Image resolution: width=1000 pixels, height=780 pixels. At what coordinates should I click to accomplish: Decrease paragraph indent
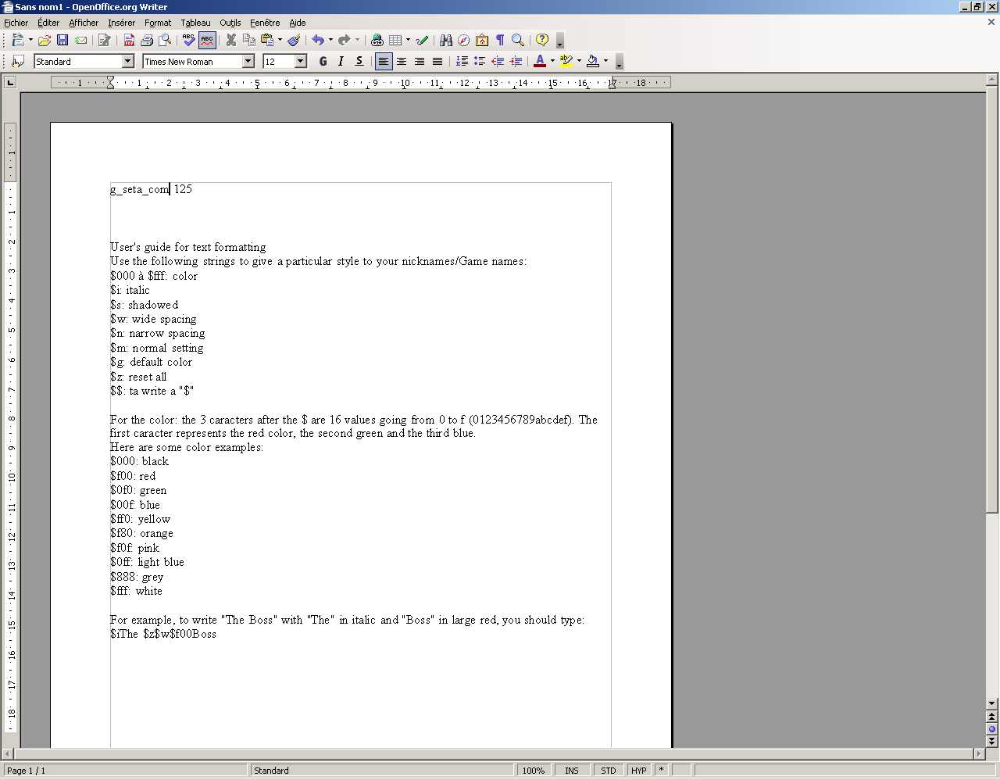(498, 61)
